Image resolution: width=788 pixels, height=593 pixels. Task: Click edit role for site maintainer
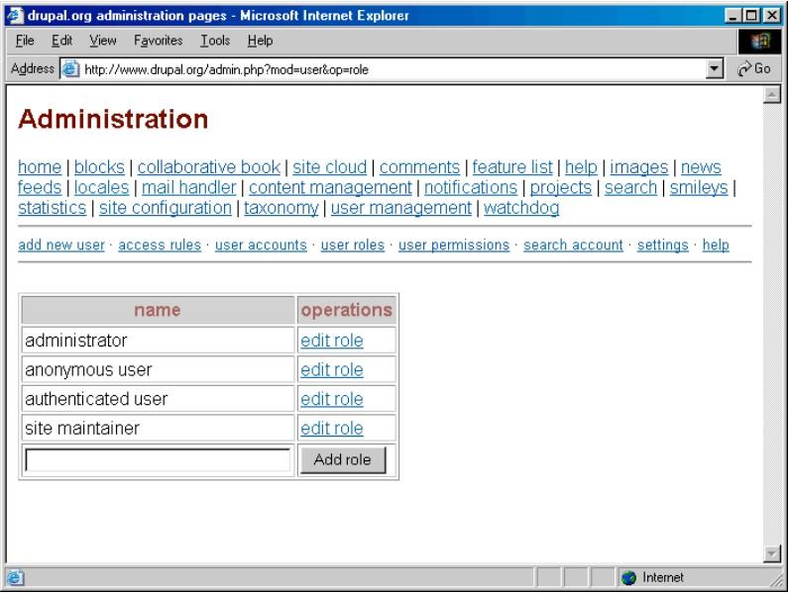click(x=332, y=429)
